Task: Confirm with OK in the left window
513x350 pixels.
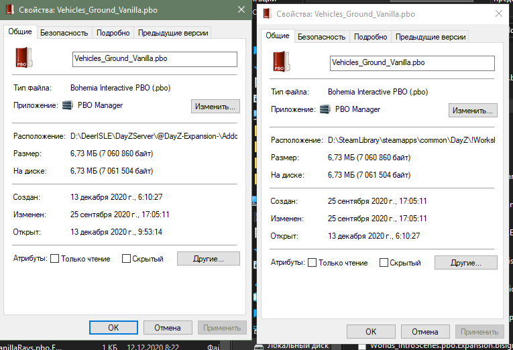Action: (x=113, y=328)
